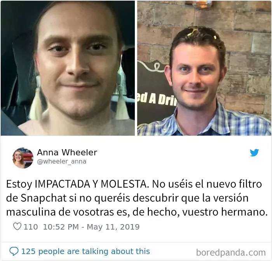This screenshot has height=261, width=272.
Task: Open Anna Wheeler's profile avatar
Action: pyautogui.click(x=23, y=158)
